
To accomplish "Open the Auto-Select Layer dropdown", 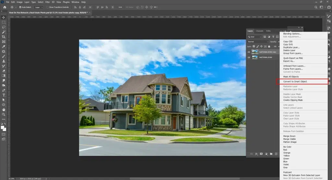I will [x=39, y=7].
